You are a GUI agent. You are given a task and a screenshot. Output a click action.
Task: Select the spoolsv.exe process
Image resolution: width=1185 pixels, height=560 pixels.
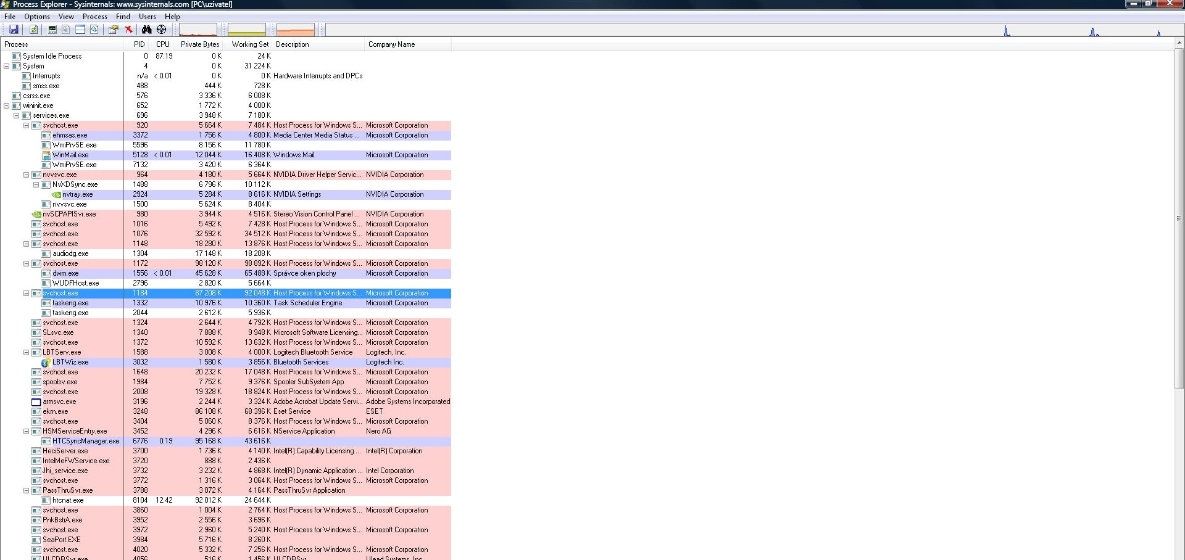225,382
